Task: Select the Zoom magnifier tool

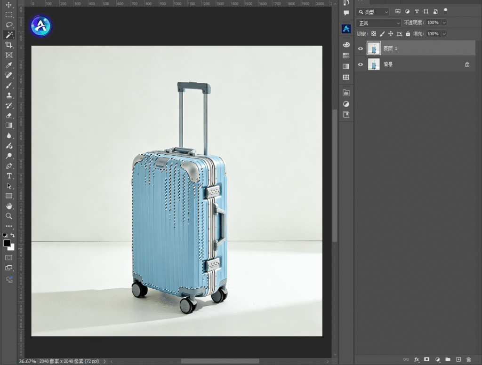Action: pos(9,216)
